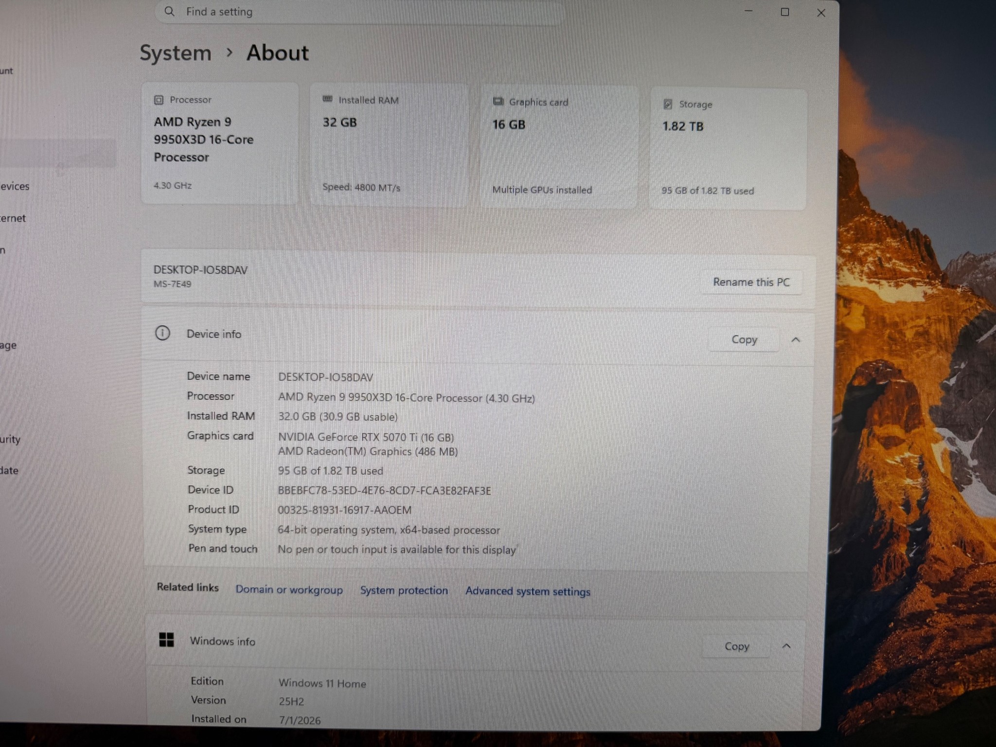
Task: Focus the Find a setting search box
Action: [360, 12]
